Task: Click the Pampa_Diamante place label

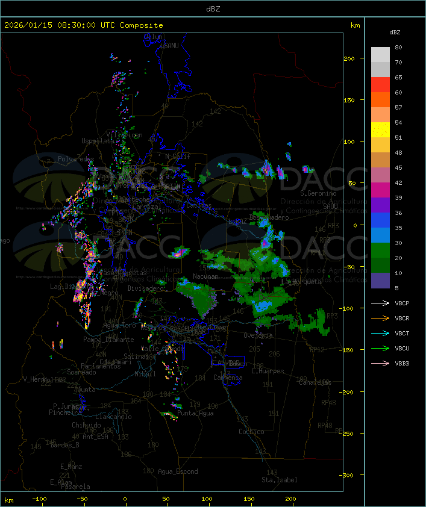Action: [108, 340]
